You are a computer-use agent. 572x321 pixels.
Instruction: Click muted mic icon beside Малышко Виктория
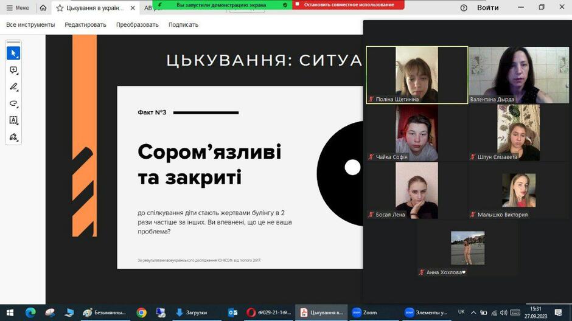point(473,215)
